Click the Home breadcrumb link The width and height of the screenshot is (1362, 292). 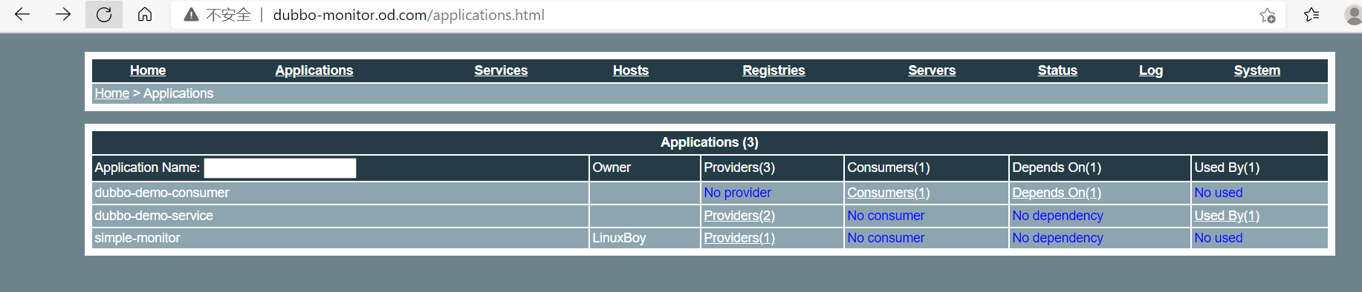tap(112, 93)
